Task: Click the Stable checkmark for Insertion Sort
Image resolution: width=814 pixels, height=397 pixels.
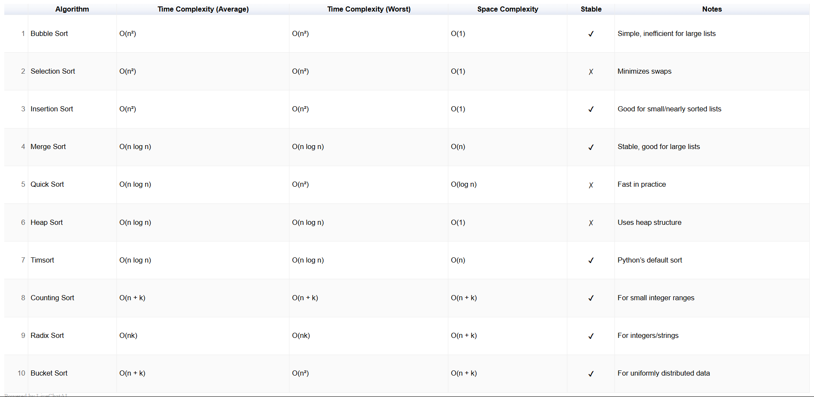Action: [591, 109]
